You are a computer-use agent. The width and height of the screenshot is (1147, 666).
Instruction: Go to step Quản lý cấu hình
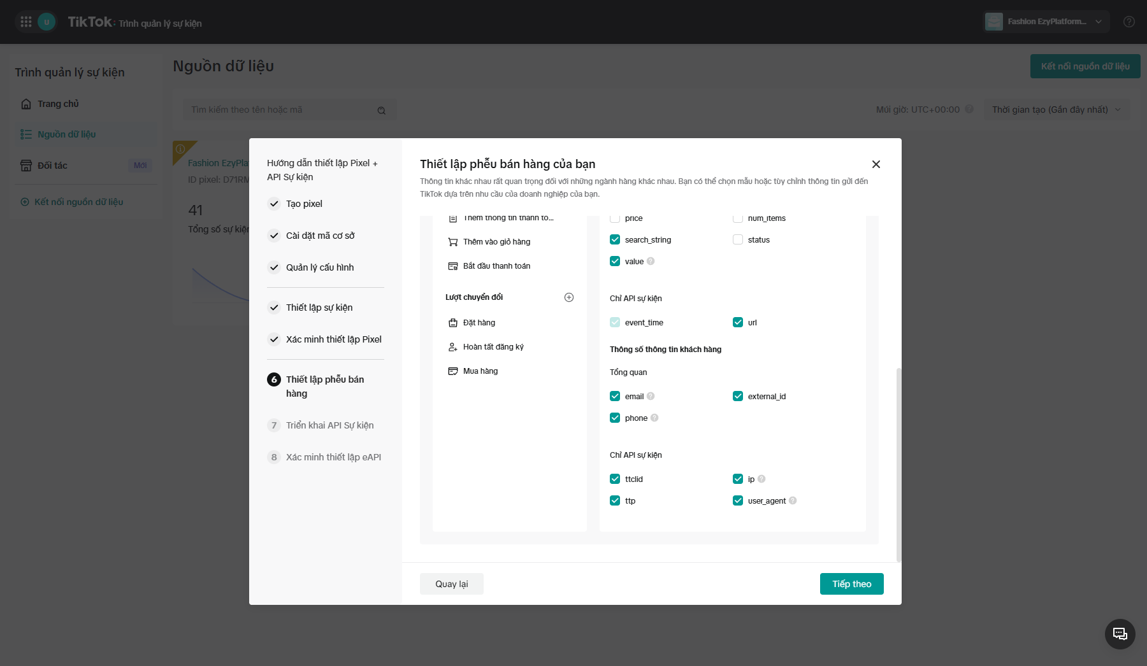pos(320,267)
